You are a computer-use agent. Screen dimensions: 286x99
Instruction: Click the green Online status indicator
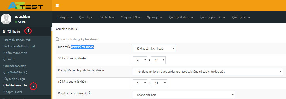16,22
